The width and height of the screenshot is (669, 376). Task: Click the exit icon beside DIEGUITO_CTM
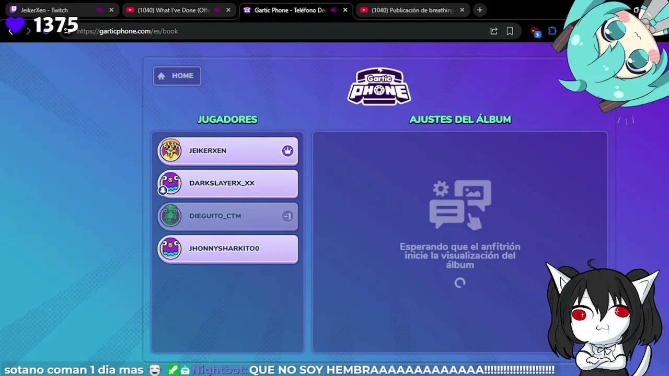pos(287,216)
